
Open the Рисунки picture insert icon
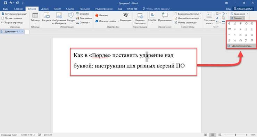(47, 17)
